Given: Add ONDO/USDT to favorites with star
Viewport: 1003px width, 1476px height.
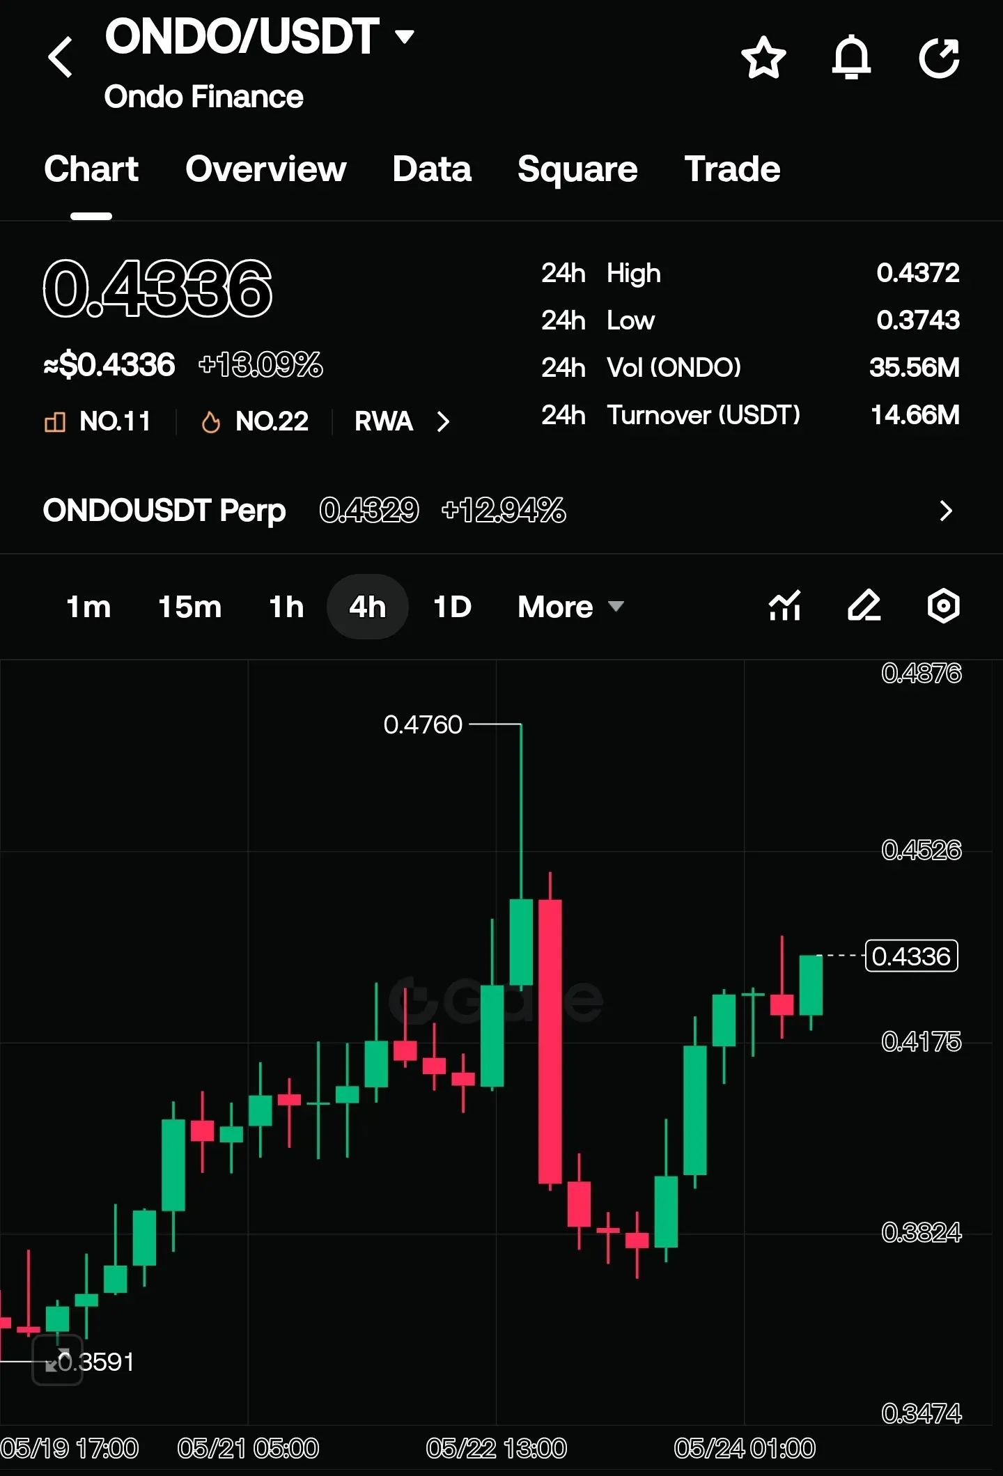Looking at the screenshot, I should coord(763,57).
